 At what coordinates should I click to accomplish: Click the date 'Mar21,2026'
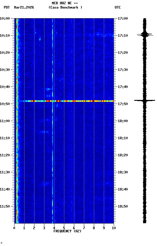click(x=24, y=7)
